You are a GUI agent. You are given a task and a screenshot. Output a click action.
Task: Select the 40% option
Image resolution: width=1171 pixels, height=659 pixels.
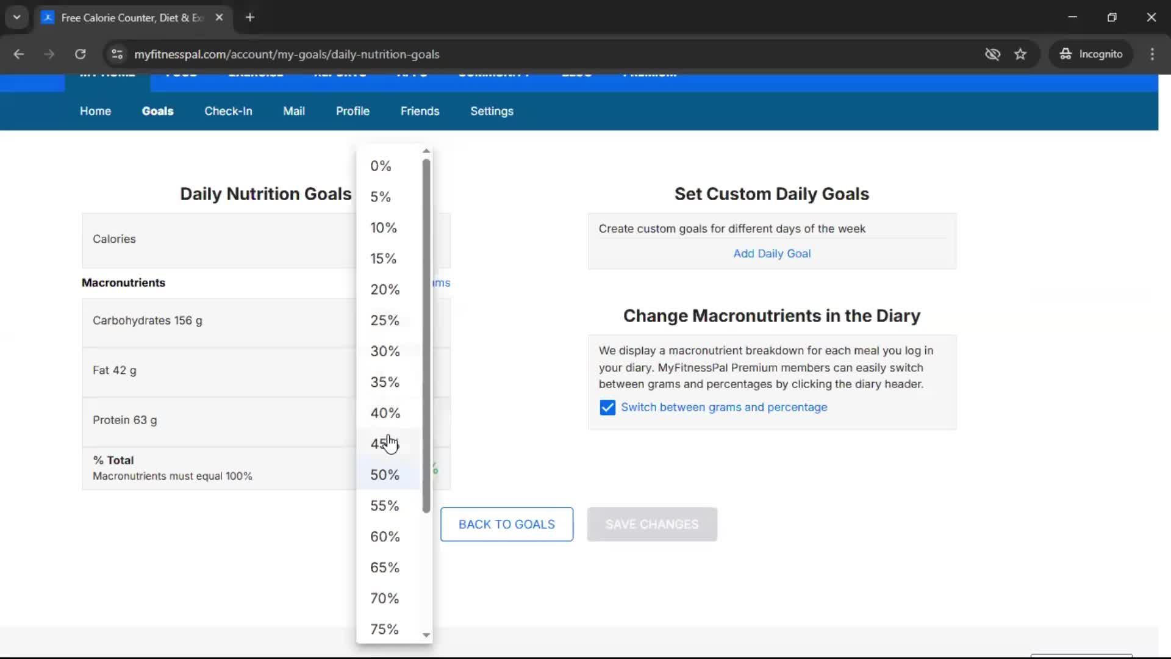tap(389, 413)
